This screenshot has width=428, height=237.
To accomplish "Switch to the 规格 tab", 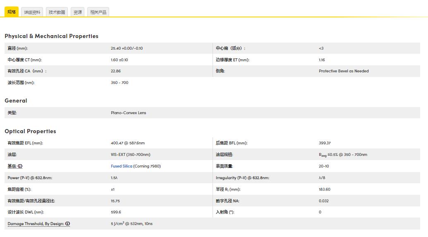I will [12, 12].
